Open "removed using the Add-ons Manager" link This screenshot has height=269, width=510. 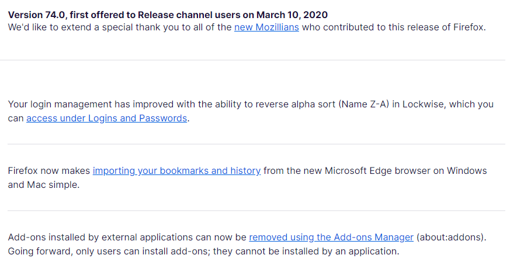click(331, 237)
